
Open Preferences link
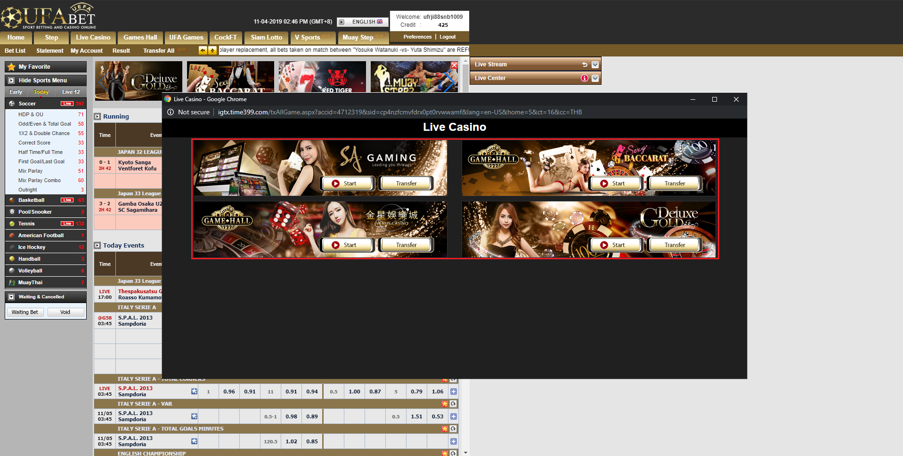click(x=417, y=37)
